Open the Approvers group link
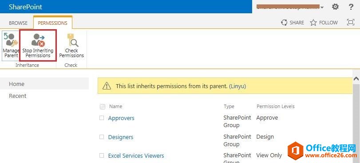360x163 pixels. pos(121,118)
